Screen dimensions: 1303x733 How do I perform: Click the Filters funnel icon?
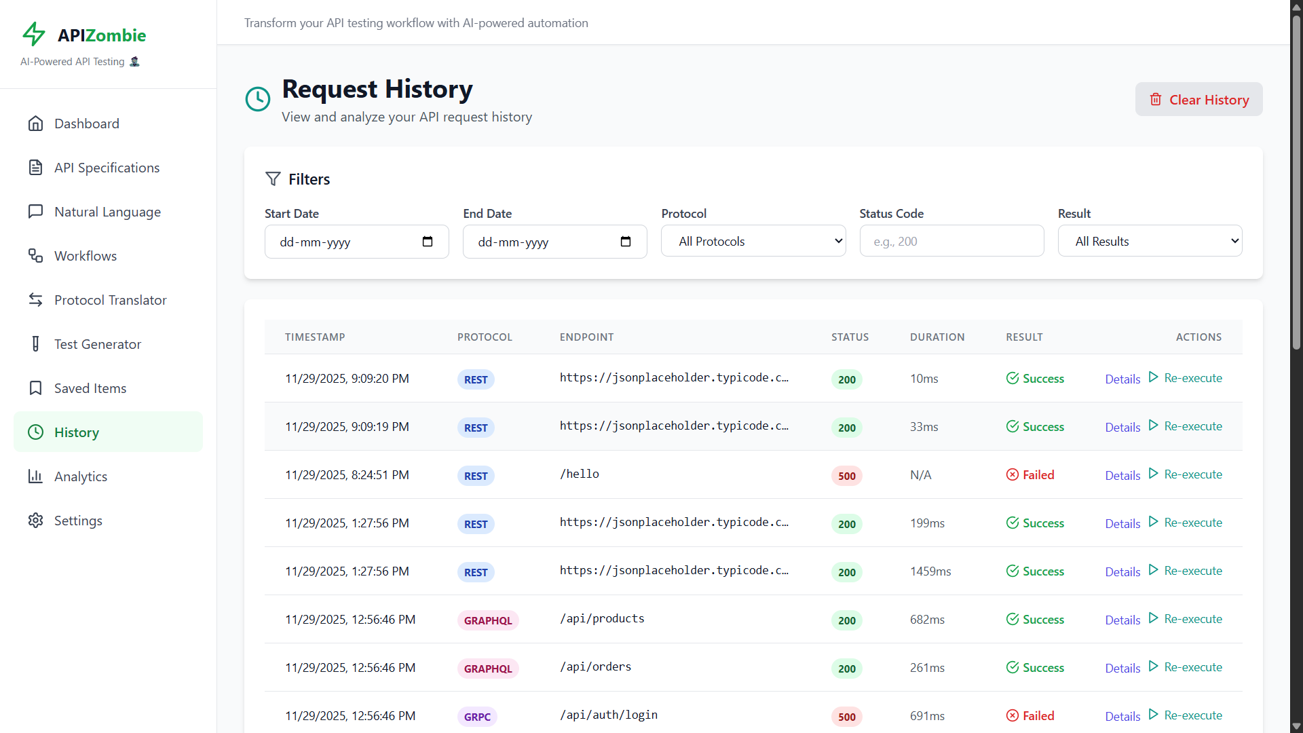[273, 178]
